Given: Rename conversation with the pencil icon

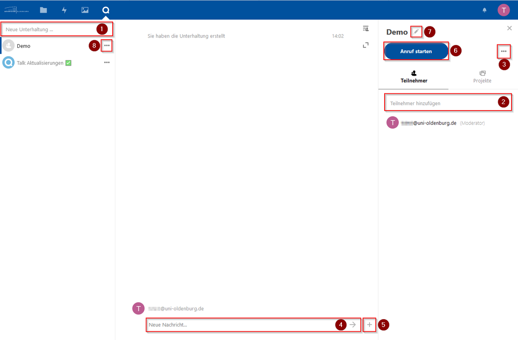Looking at the screenshot, I should pos(416,32).
